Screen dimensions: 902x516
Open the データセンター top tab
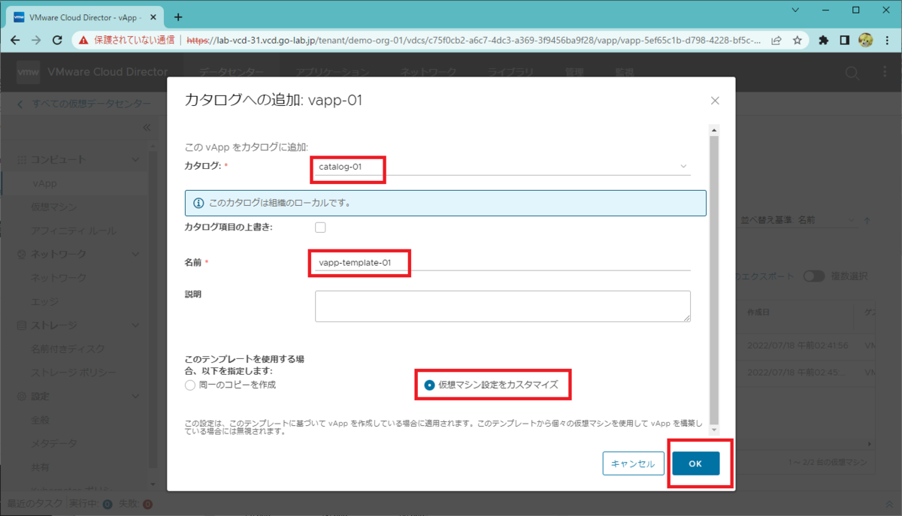tap(231, 72)
